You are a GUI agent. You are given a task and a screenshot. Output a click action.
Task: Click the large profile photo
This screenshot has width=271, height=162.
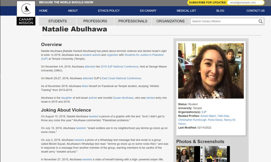pos(211,71)
